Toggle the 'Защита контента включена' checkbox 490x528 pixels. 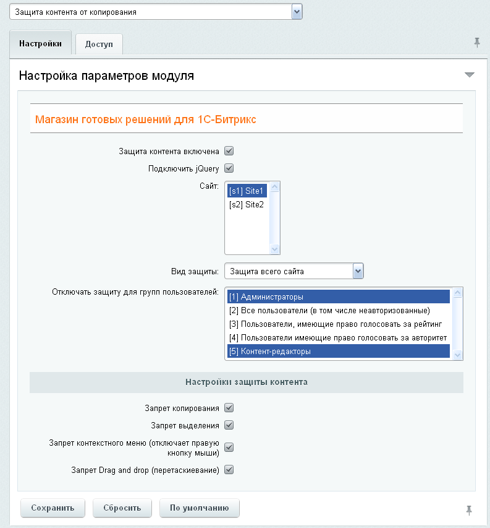click(x=229, y=150)
